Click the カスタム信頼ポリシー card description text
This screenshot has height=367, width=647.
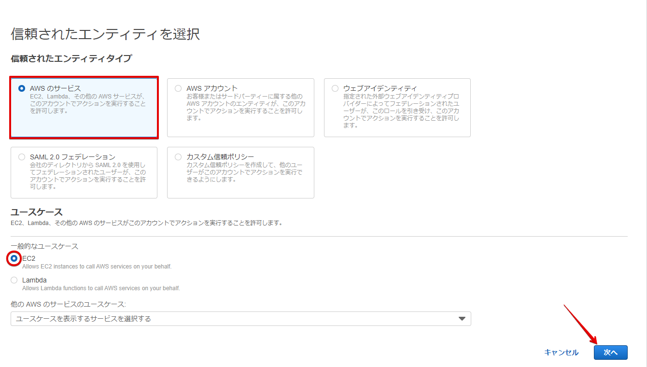[x=244, y=172]
